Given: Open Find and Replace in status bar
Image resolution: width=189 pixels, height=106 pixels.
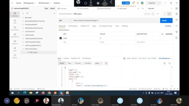Looking at the screenshot, I should point(28,89).
